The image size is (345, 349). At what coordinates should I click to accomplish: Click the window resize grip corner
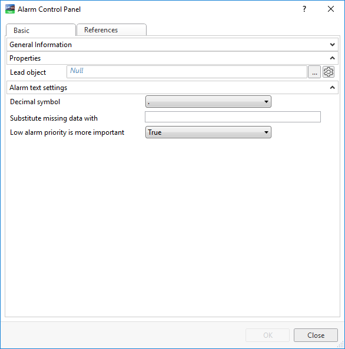[341, 345]
